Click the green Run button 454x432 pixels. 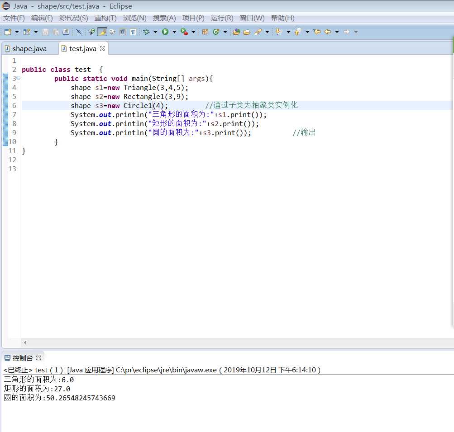(x=165, y=32)
